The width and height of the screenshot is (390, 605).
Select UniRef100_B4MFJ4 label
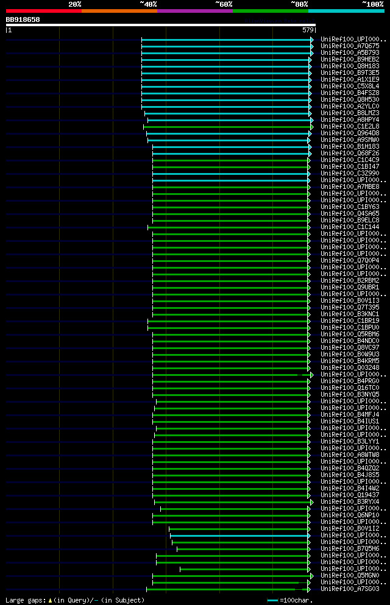tap(350, 415)
